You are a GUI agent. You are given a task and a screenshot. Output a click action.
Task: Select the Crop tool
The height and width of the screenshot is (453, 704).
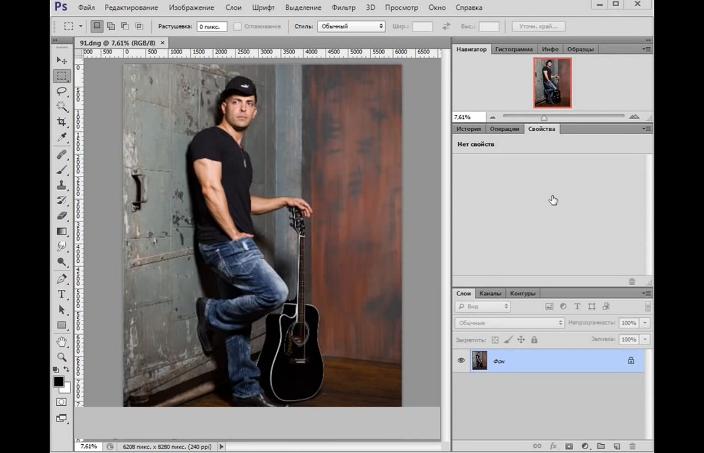(62, 122)
